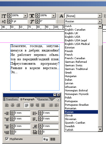Screen dimensions: 106x147
Task: Align paragraph right
Action: (18, 105)
